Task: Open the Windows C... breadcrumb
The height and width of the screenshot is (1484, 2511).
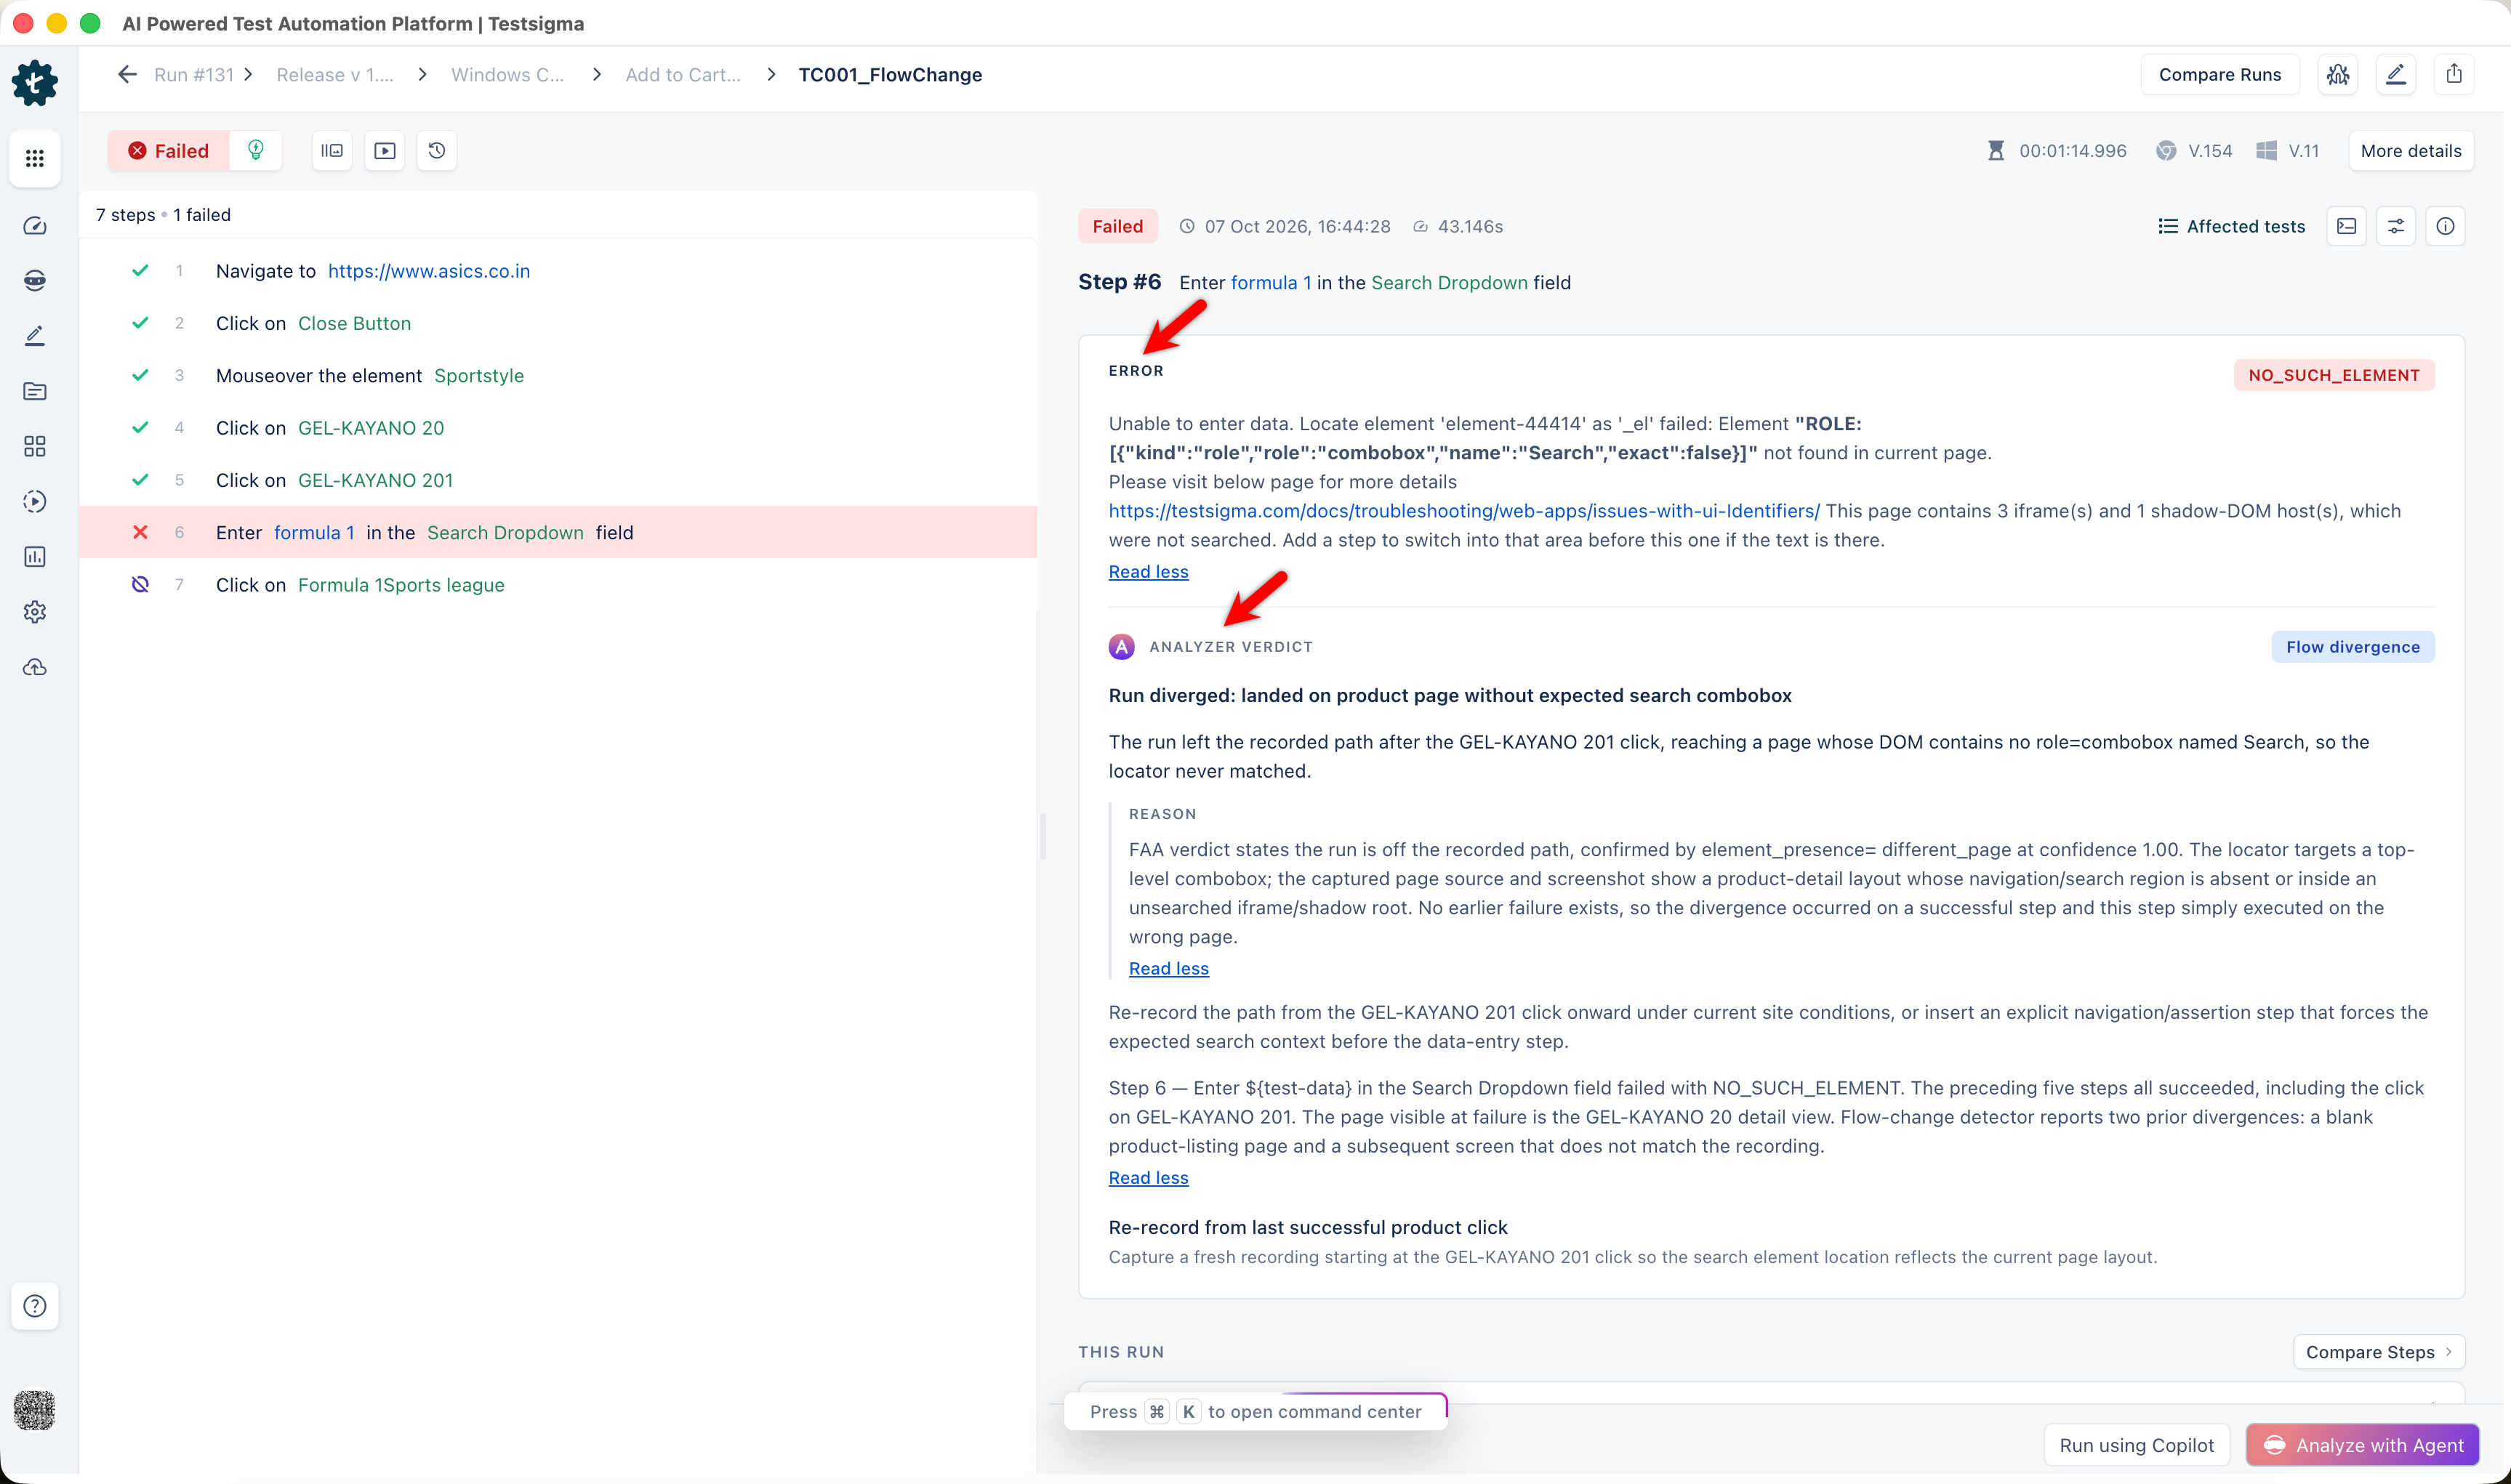Action: [x=508, y=75]
